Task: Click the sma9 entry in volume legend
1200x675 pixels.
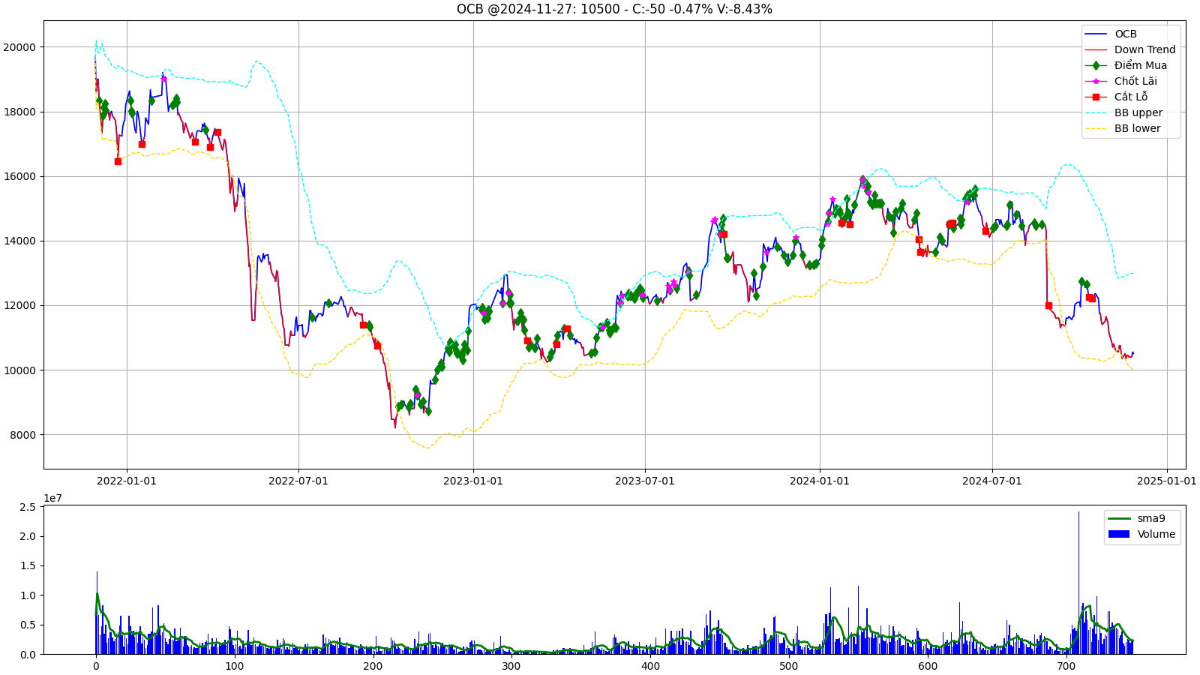Action: 1136,518
